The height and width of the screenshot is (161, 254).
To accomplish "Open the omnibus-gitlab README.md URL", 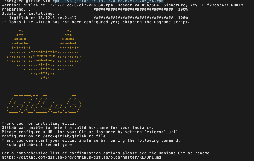I will tap(81, 157).
